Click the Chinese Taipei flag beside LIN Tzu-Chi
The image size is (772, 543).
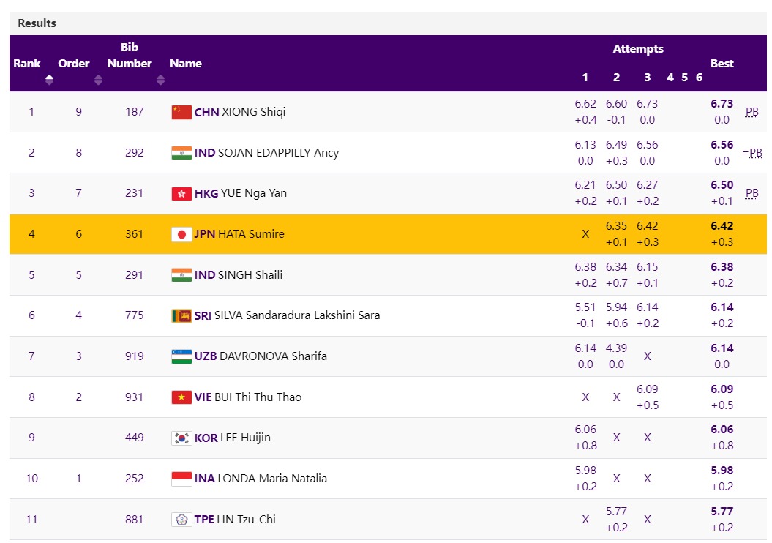[181, 520]
